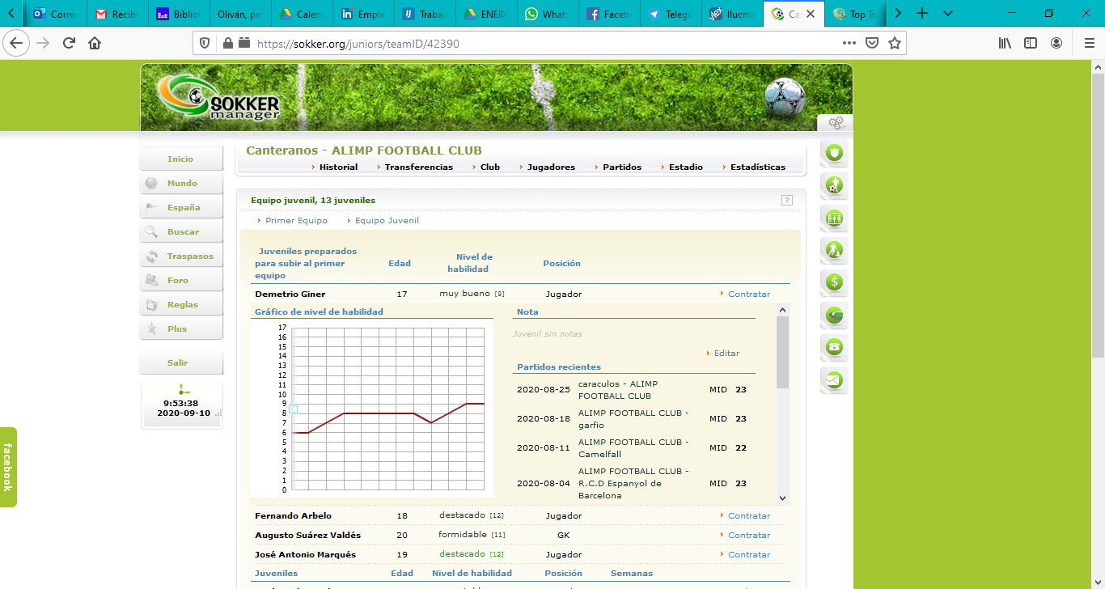The image size is (1105, 589).
Task: Open the envelope mail icon
Action: point(834,379)
